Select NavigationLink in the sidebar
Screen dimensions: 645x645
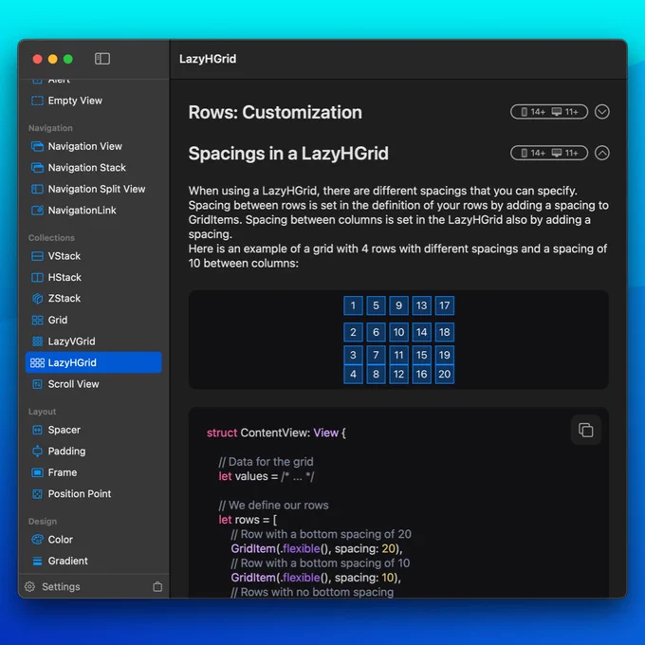94,211
